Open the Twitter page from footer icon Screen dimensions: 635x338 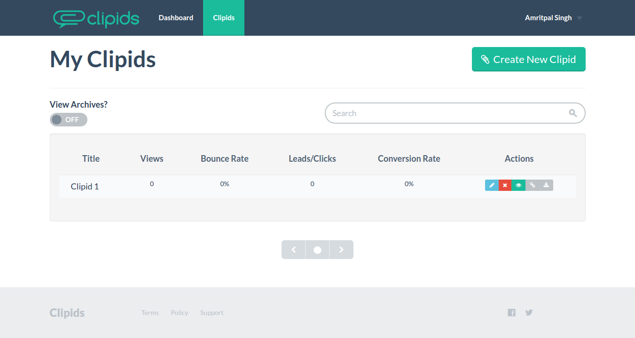pyautogui.click(x=529, y=312)
